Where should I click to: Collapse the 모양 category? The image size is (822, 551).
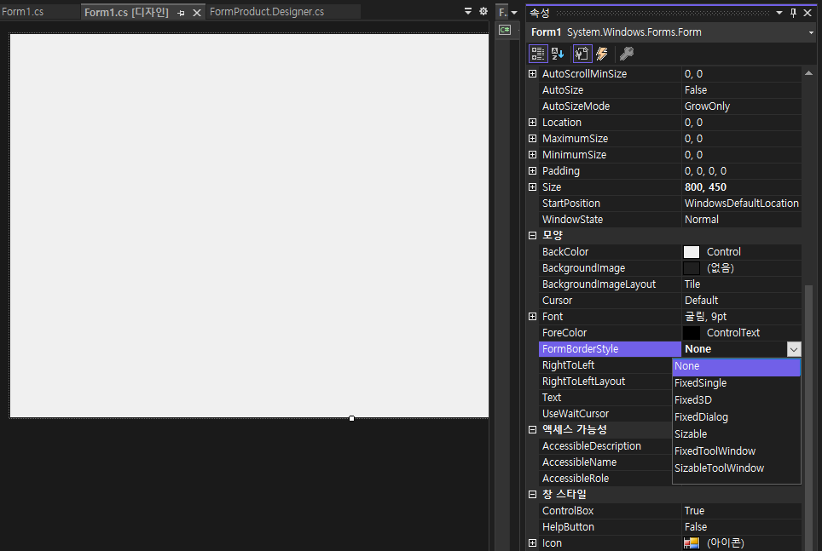(533, 236)
